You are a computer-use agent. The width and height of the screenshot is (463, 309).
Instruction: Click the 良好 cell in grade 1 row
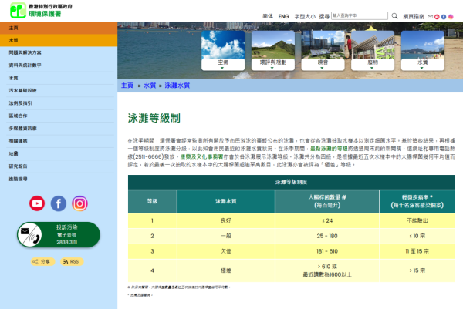click(x=226, y=220)
